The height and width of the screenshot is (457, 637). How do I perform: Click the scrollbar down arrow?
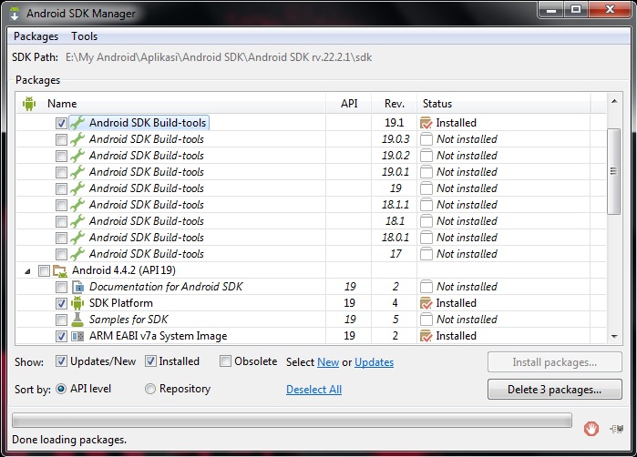point(614,337)
